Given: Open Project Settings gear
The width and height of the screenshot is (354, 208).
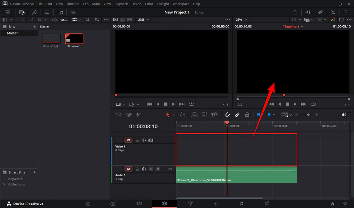Looking at the screenshot, I should point(345,204).
